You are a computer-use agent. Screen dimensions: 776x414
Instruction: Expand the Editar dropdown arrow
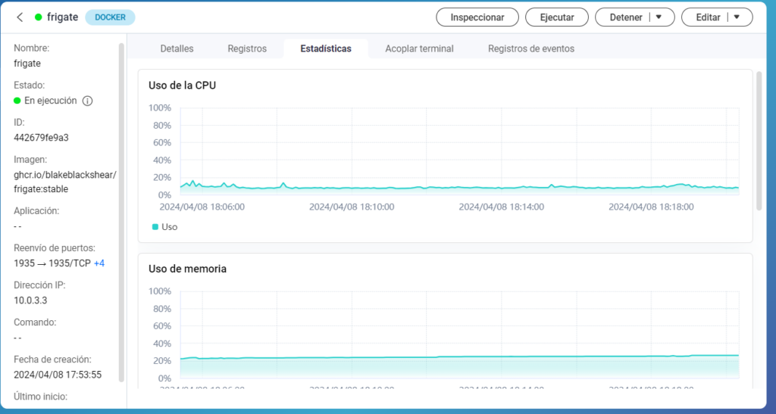pos(737,17)
